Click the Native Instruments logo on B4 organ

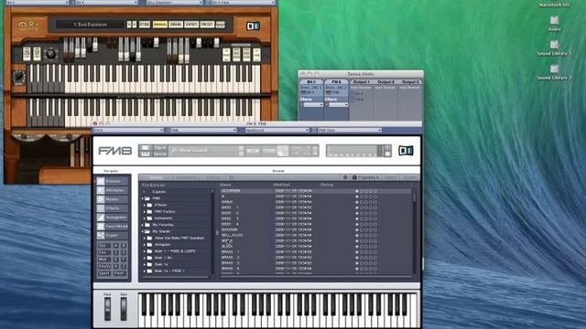[x=253, y=26]
